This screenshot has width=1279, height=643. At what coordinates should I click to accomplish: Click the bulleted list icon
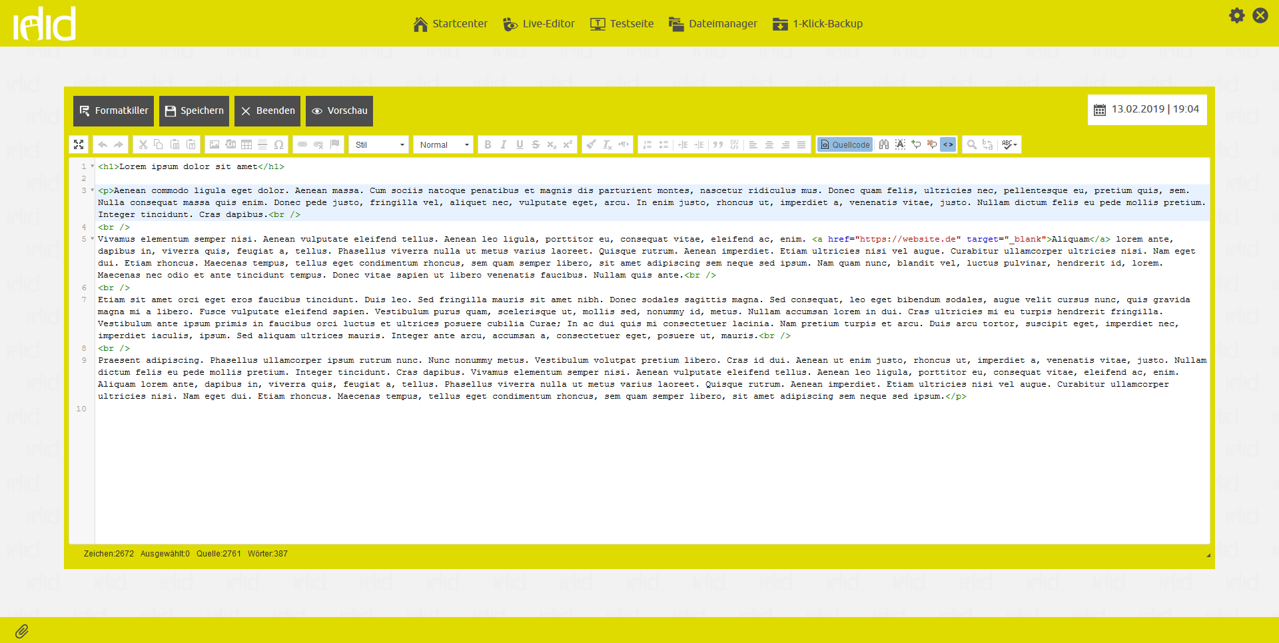(x=663, y=144)
